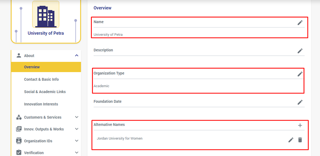The height and width of the screenshot is (156, 320).
Task: Expand the Innov. Outputs & Works chevron
Action: coord(76,129)
